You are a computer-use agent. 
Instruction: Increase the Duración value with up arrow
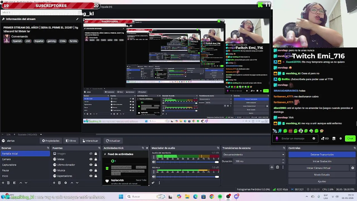tap(283, 160)
